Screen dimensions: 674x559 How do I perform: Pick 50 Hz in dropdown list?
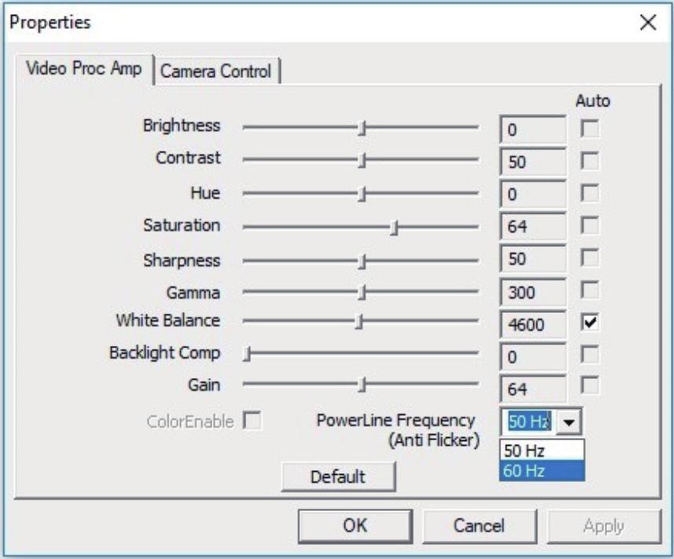coord(542,451)
